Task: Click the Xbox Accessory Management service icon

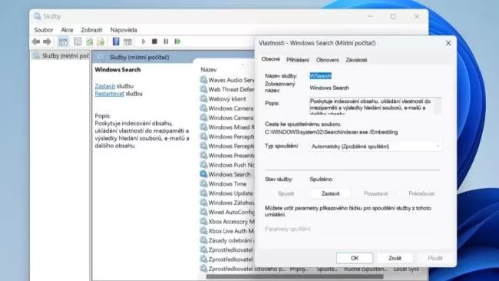Action: coord(203,221)
